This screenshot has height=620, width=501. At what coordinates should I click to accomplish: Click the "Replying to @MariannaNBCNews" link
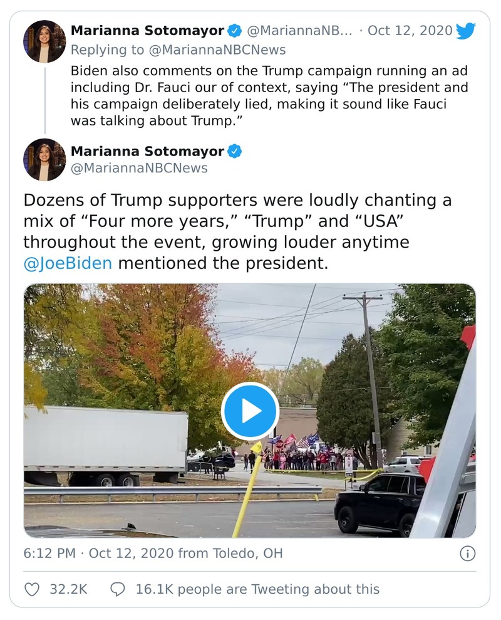(x=178, y=50)
